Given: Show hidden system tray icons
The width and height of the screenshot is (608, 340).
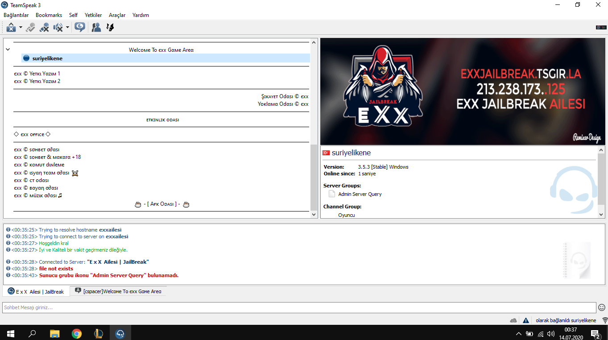Looking at the screenshot, I should click(x=518, y=334).
